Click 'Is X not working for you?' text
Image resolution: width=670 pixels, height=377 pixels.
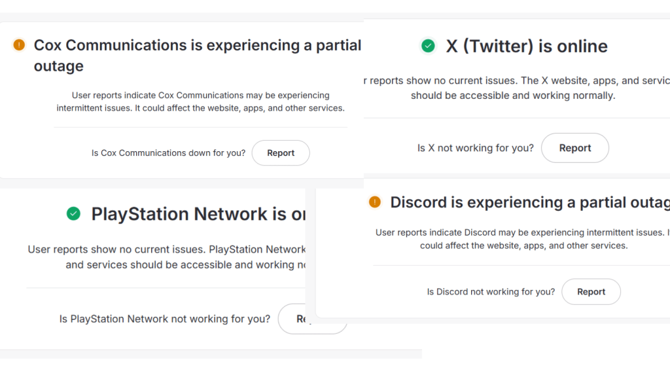coord(476,148)
